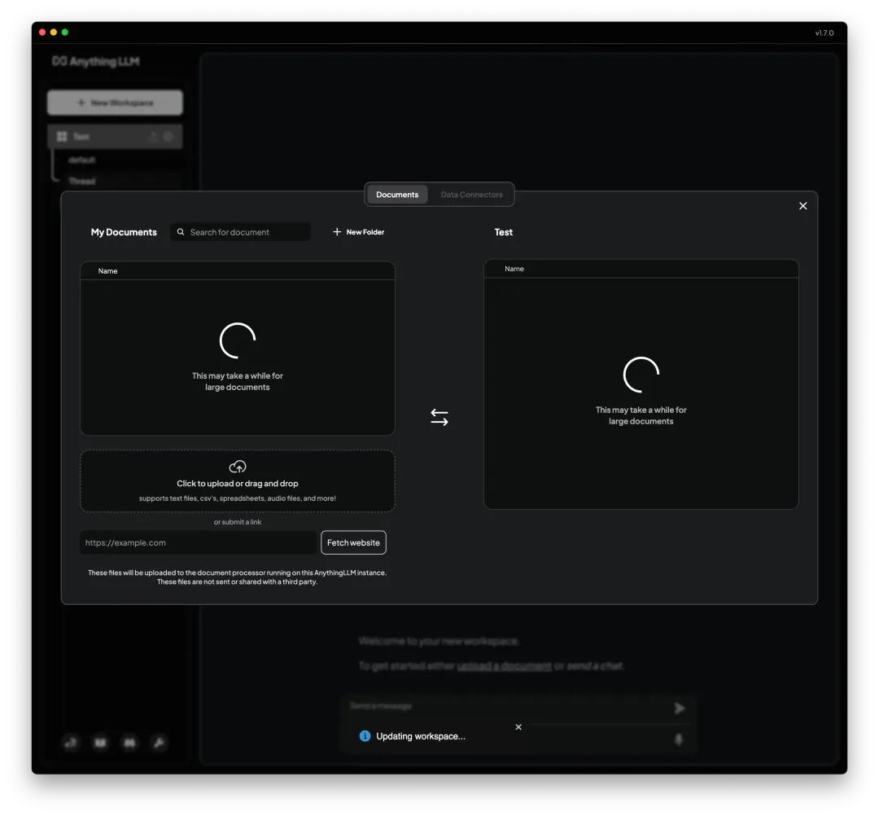Click the yellow macOS minimize button
The width and height of the screenshot is (879, 816).
coord(53,32)
